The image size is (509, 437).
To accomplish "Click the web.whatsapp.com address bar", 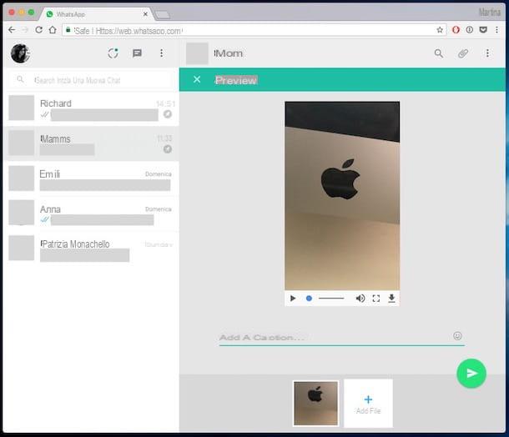I will click(253, 31).
